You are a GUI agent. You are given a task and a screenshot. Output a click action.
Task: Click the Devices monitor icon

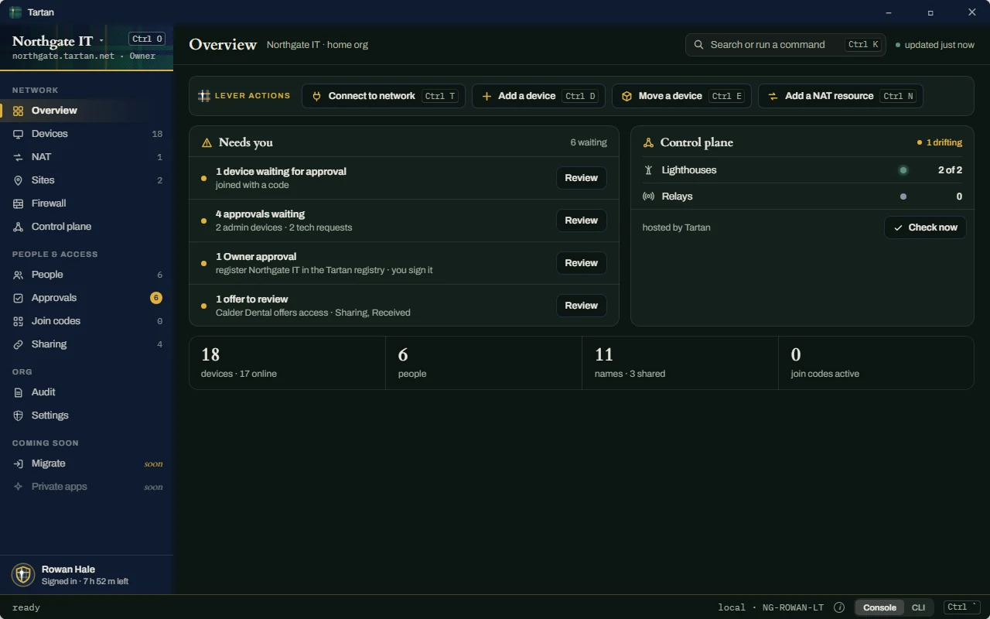(x=18, y=134)
